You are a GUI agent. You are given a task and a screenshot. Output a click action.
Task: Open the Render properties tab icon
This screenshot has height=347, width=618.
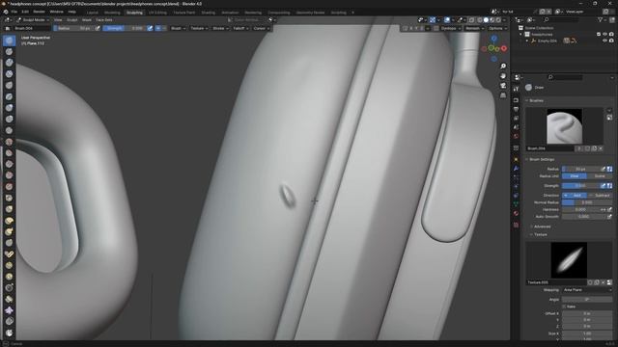coord(516,100)
